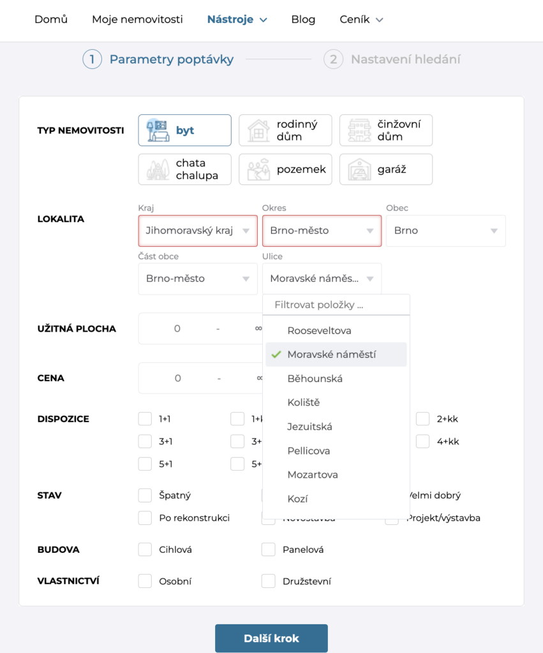543x653 pixels.
Task: Open the Nástroje menu
Action: click(x=237, y=19)
